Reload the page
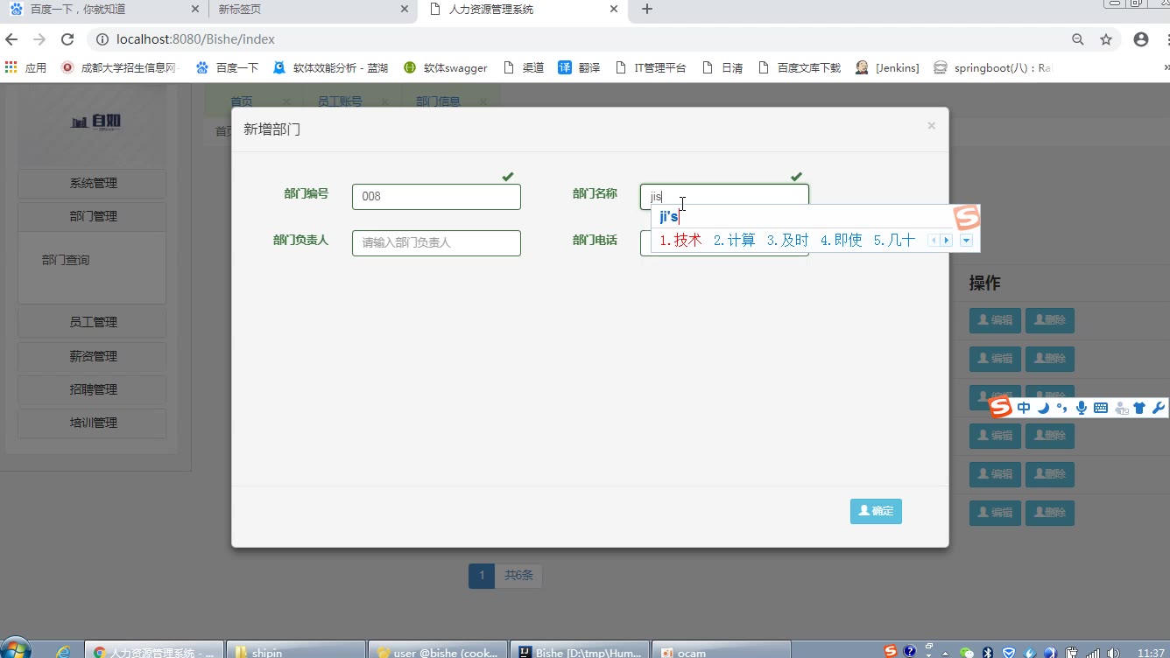 click(x=67, y=39)
